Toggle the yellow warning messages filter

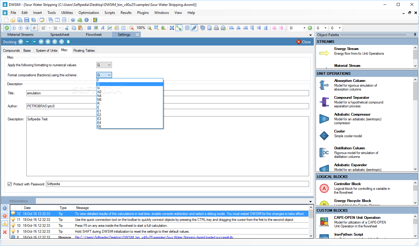(x=5, y=224)
